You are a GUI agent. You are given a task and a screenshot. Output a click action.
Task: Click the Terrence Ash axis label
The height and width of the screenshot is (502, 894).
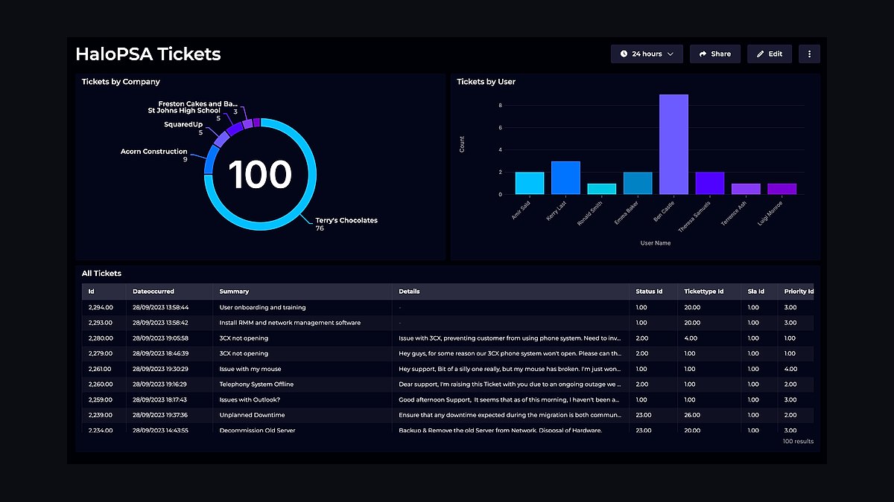tap(732, 213)
